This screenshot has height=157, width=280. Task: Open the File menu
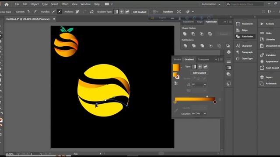point(17,4)
